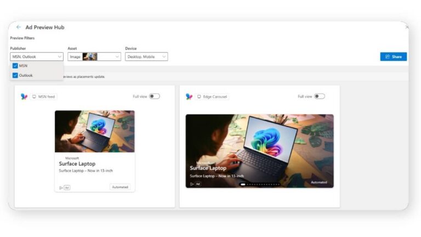Click the Edge Carousel placement label

212,97
